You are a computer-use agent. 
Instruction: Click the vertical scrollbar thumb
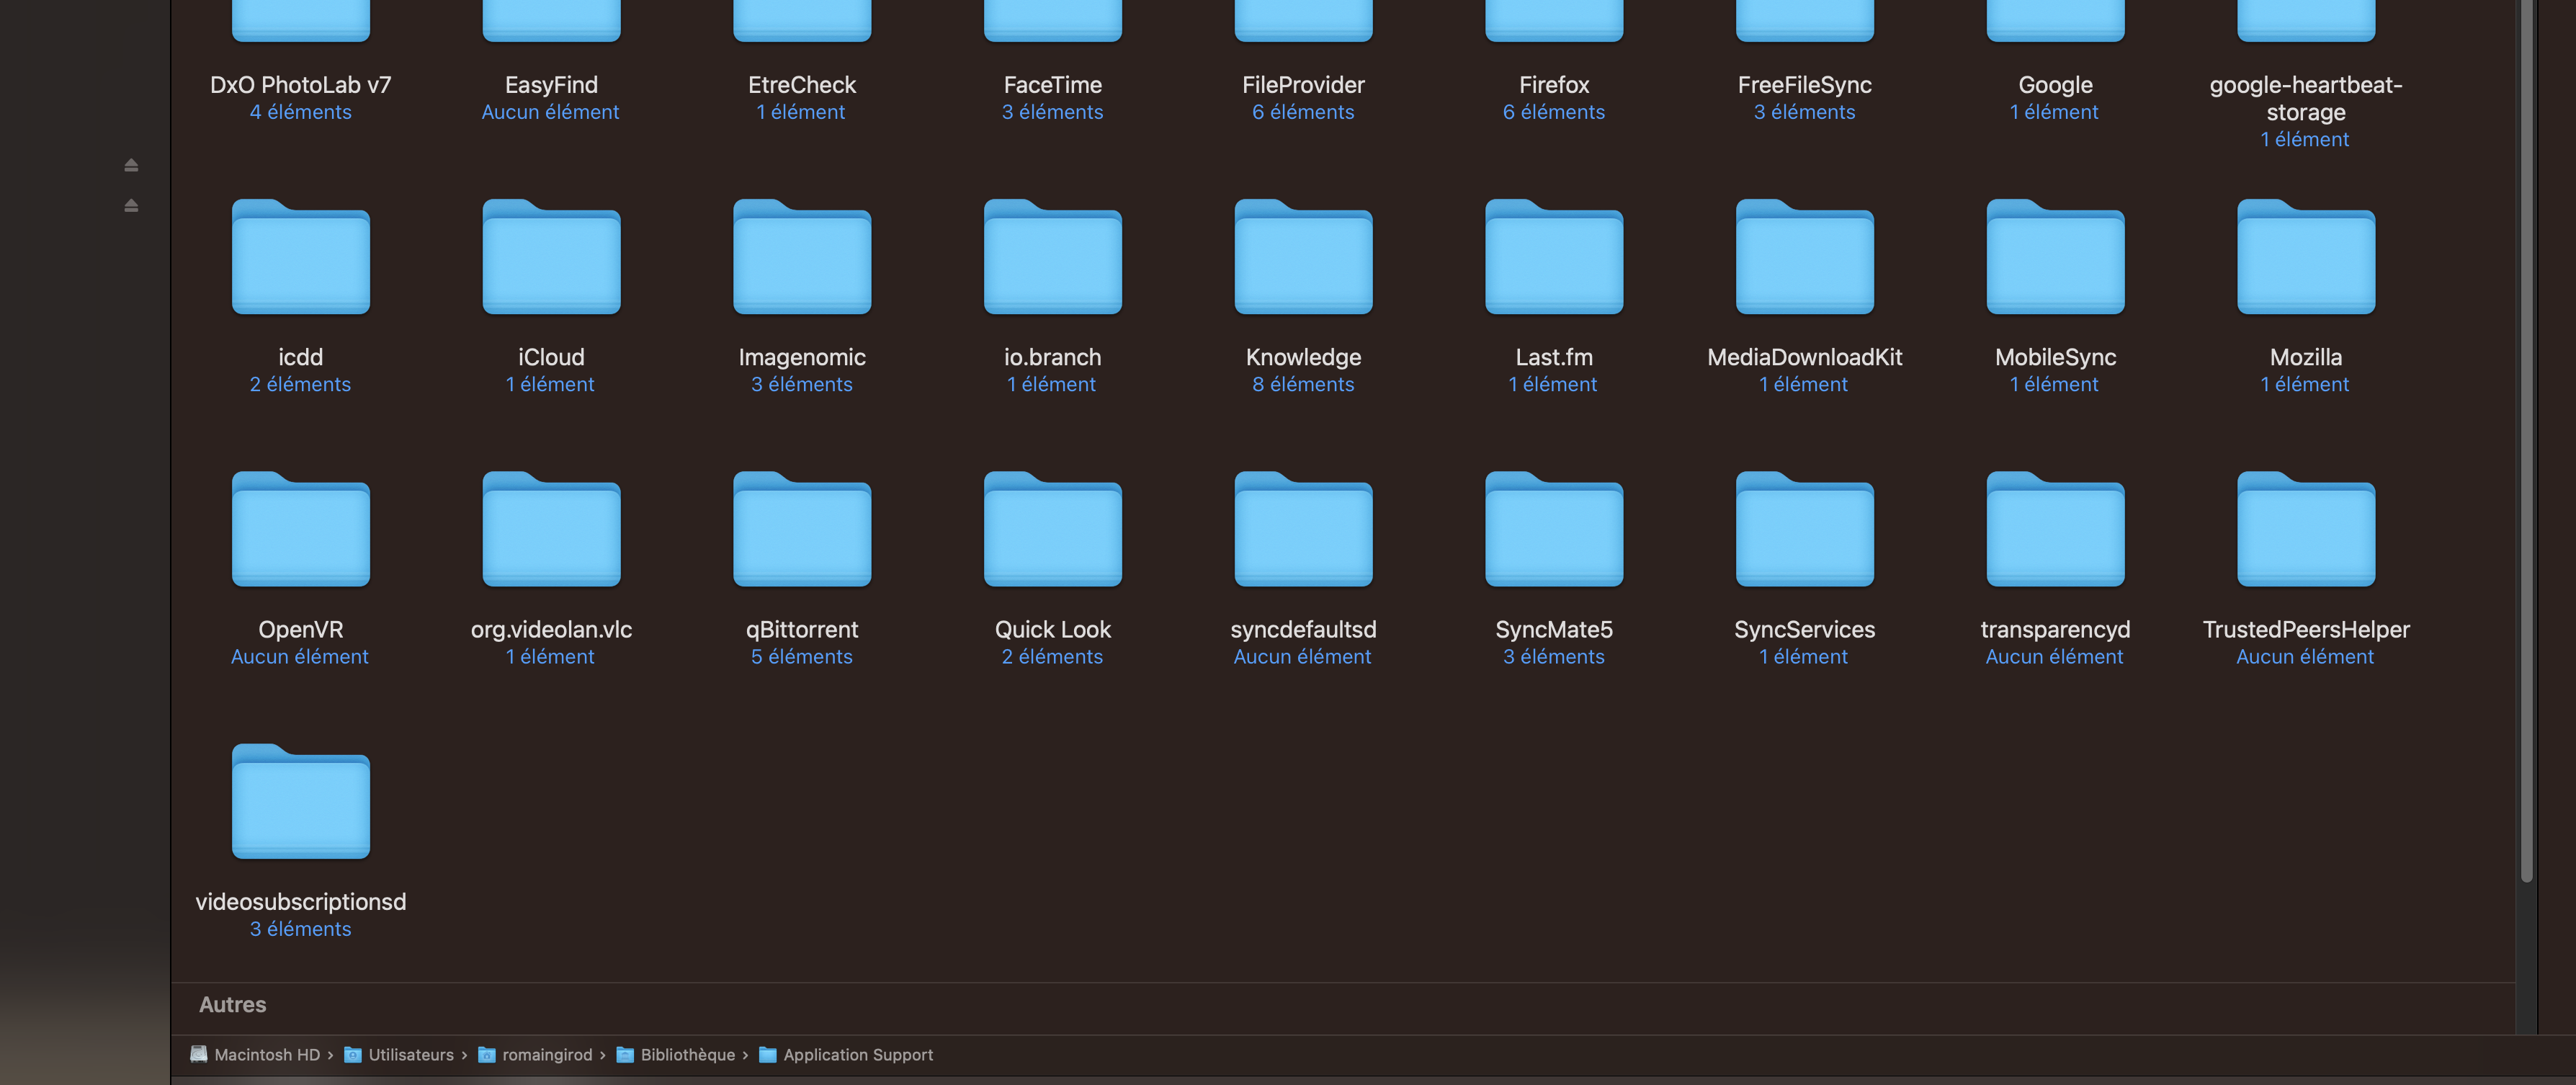click(2526, 440)
